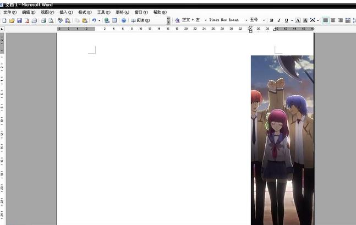Viewport: 356px width, 225px height.
Task: Apply character shading A icon
Action: (305, 20)
